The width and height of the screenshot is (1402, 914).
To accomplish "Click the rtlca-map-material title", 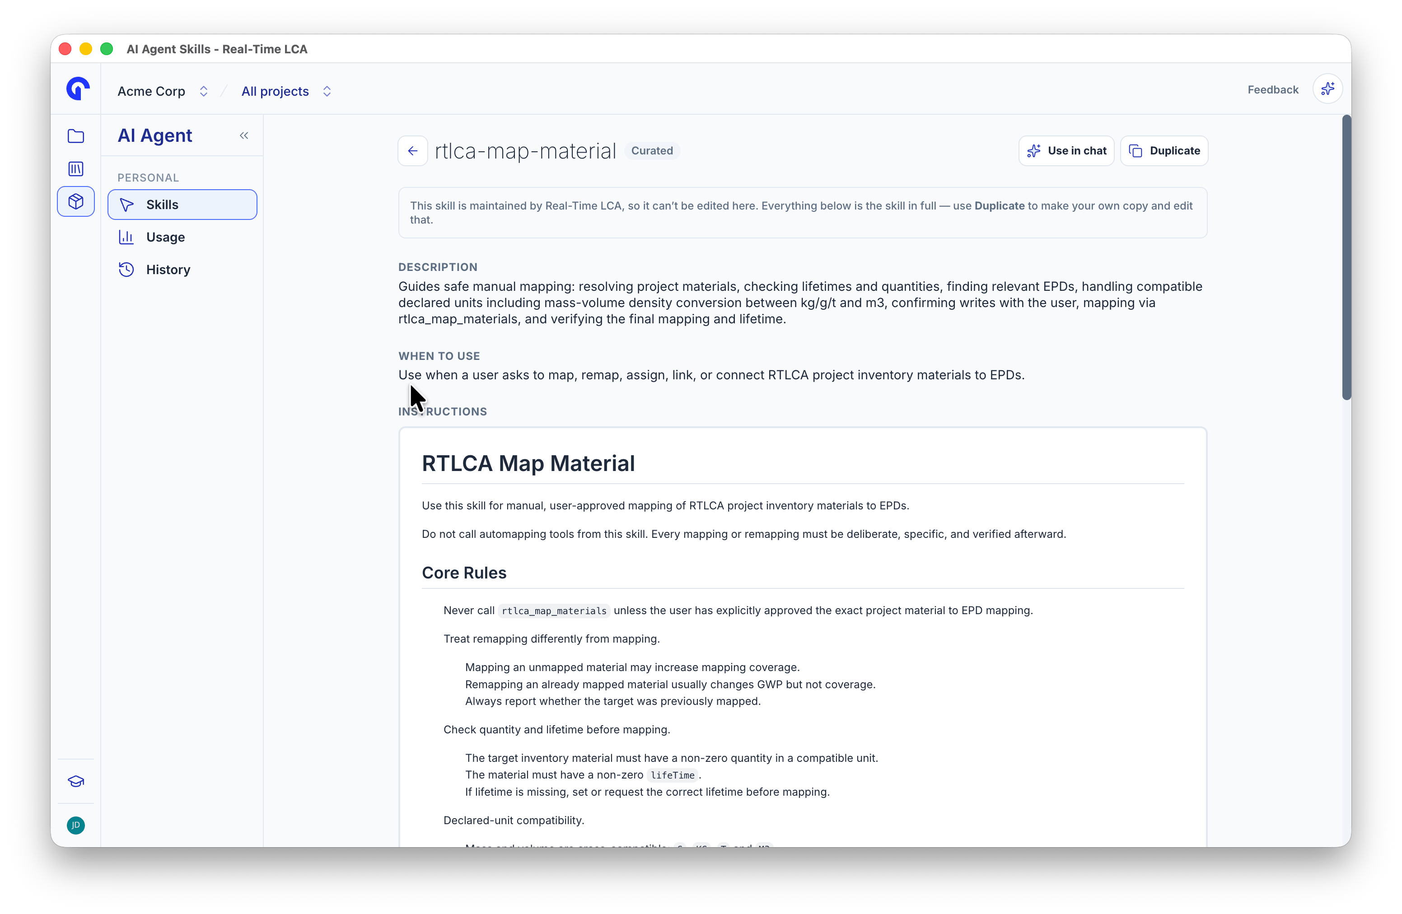I will (x=525, y=151).
